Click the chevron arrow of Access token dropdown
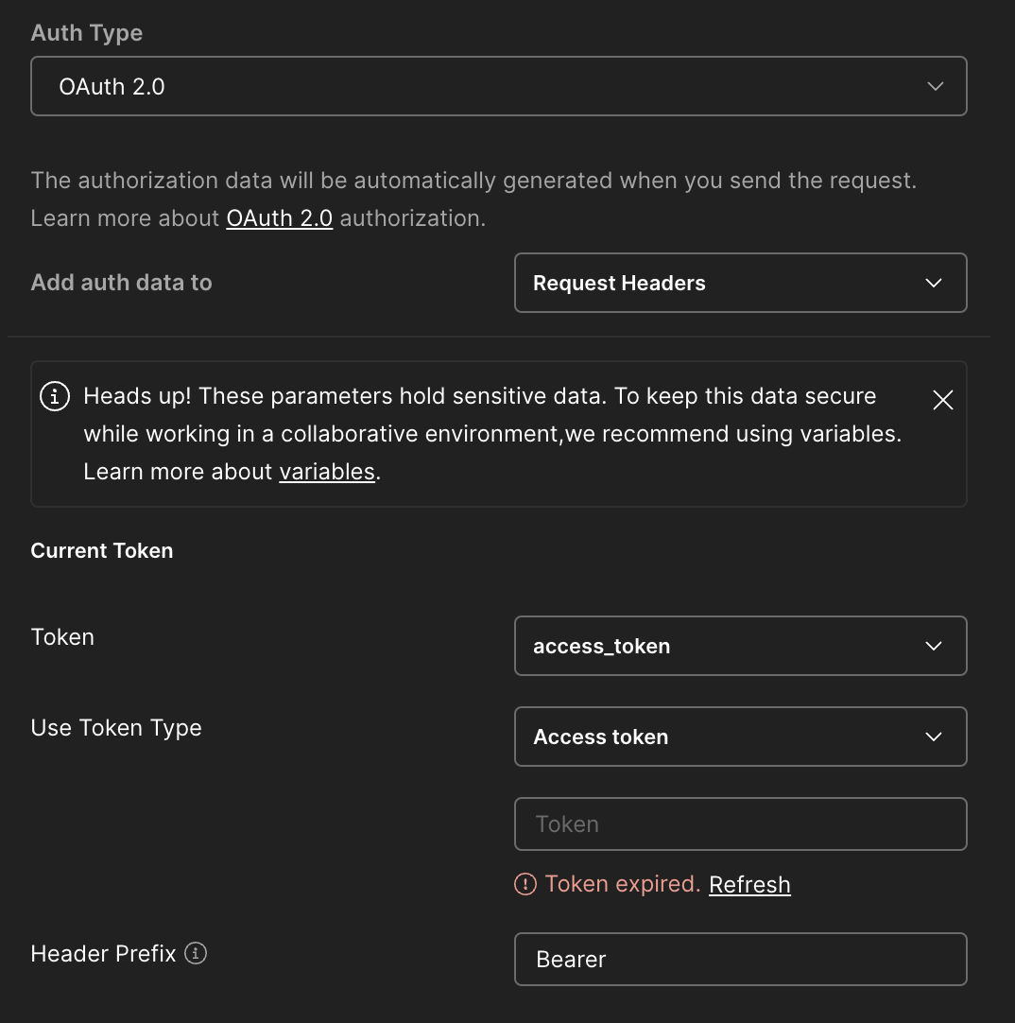This screenshot has width=1015, height=1023. tap(933, 737)
